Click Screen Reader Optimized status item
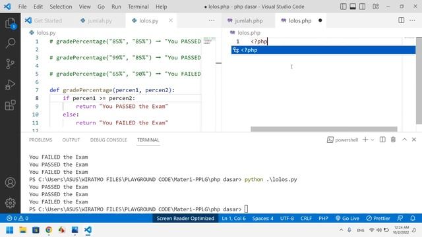422x237 pixels. (x=185, y=218)
